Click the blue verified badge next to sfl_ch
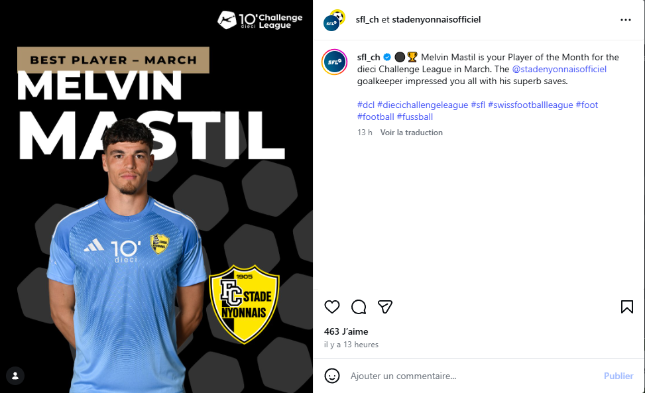This screenshot has width=645, height=393. (387, 57)
